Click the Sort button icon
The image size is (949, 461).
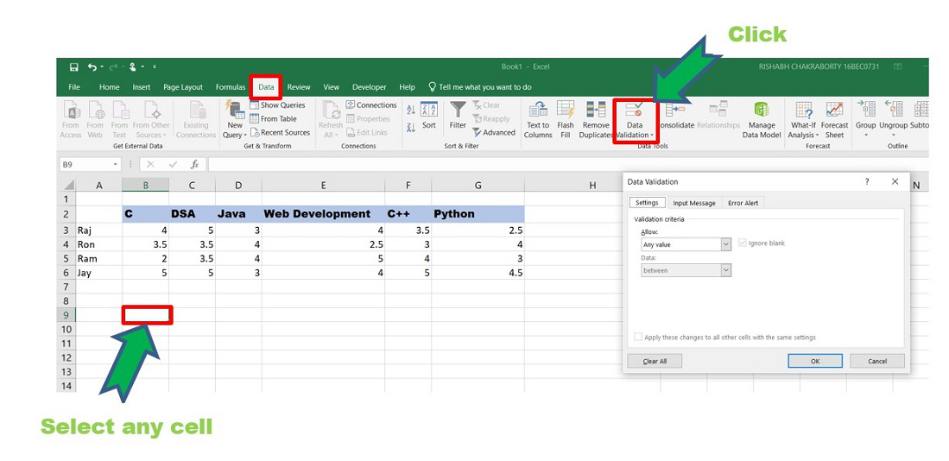429,110
